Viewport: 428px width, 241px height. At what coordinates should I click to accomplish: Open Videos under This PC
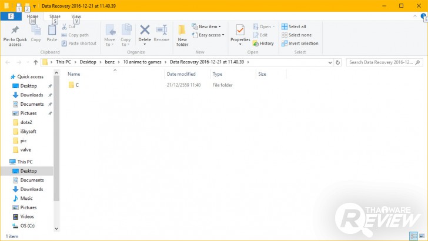point(24,217)
